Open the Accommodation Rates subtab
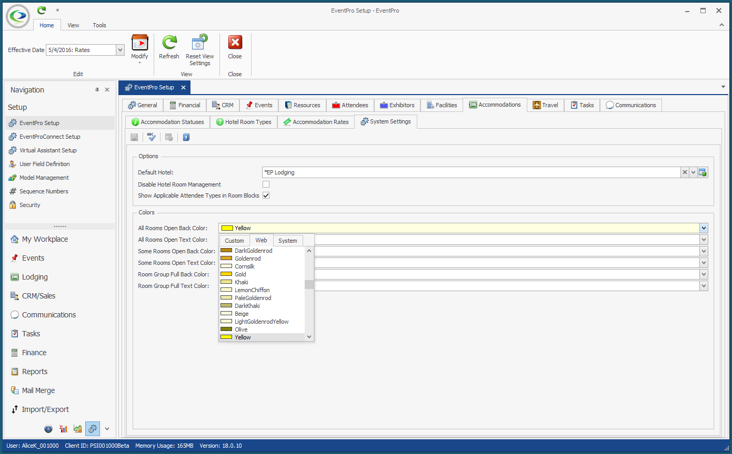The height and width of the screenshot is (454, 732). point(316,122)
